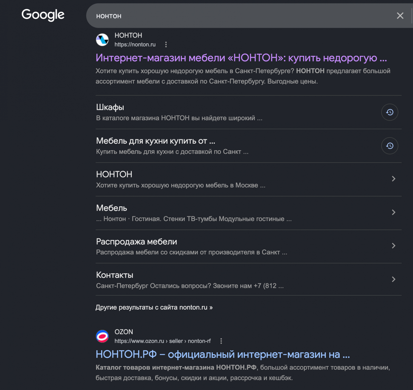Click the НОНТОН site name above nonton.ru
The height and width of the screenshot is (390, 413).
click(x=128, y=35)
